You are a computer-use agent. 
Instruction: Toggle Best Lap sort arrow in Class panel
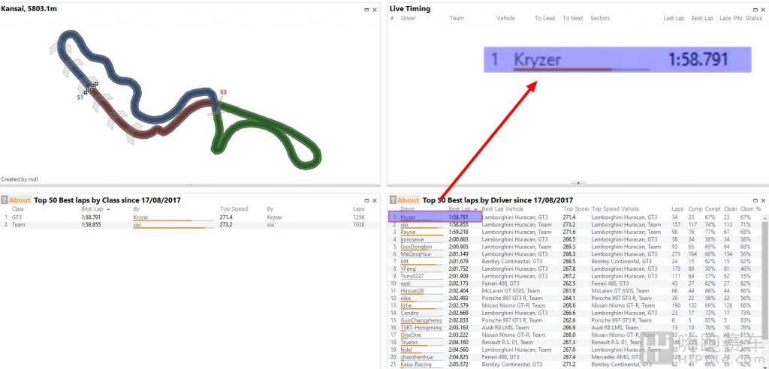point(108,209)
